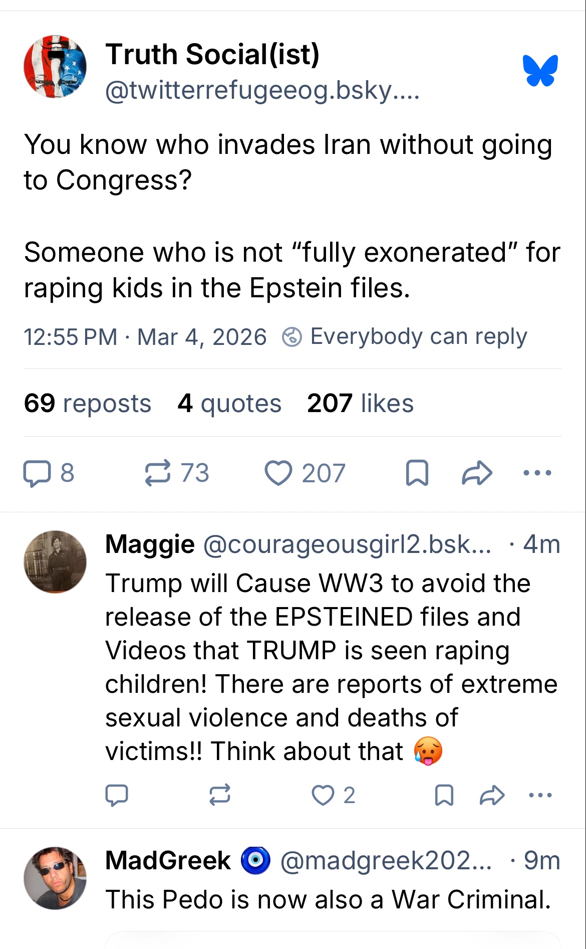Share Maggie's reply
Image resolution: width=586 pixels, height=949 pixels.
click(x=492, y=795)
